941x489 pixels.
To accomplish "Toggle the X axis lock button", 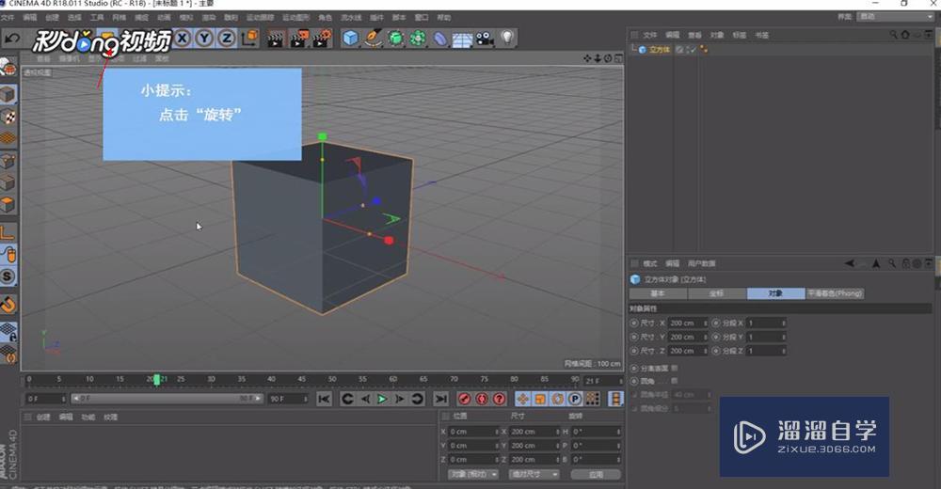I will [x=182, y=39].
